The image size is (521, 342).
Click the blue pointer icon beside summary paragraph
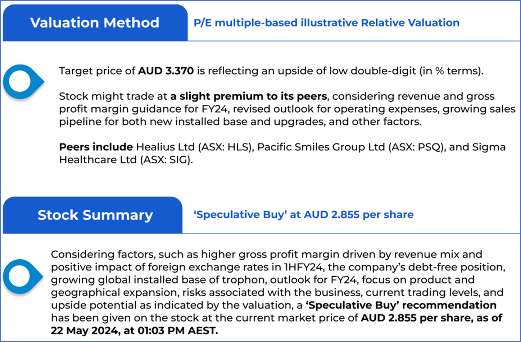pos(22,276)
